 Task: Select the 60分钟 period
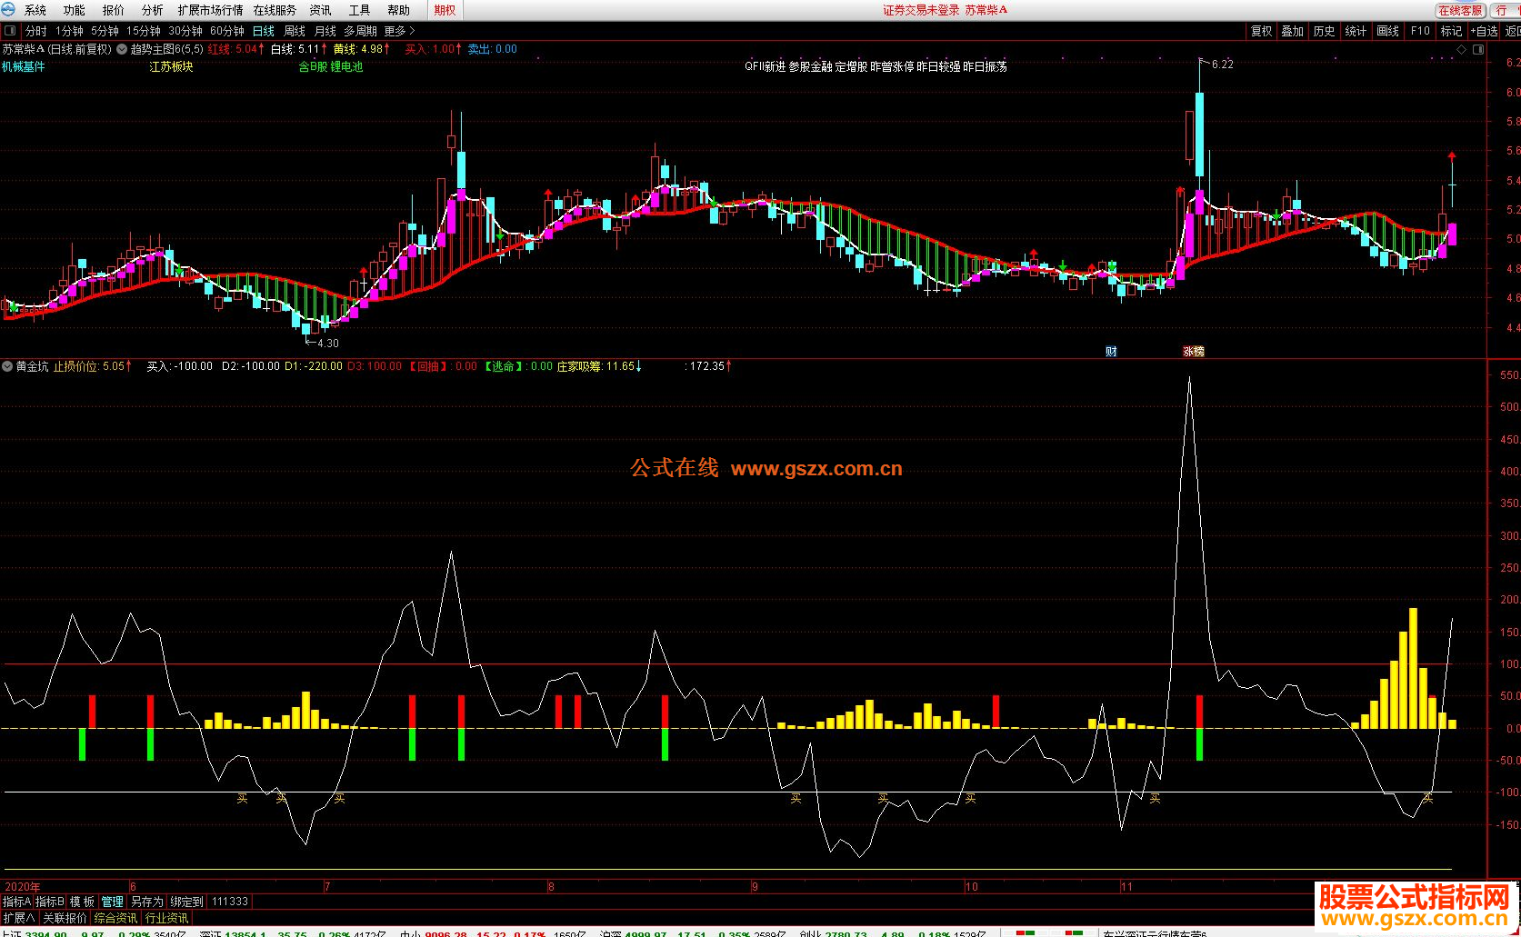click(x=227, y=31)
